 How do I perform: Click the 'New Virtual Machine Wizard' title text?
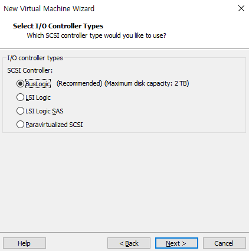point(49,9)
